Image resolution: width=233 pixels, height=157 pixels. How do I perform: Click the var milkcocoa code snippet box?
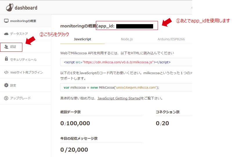click(x=126, y=88)
